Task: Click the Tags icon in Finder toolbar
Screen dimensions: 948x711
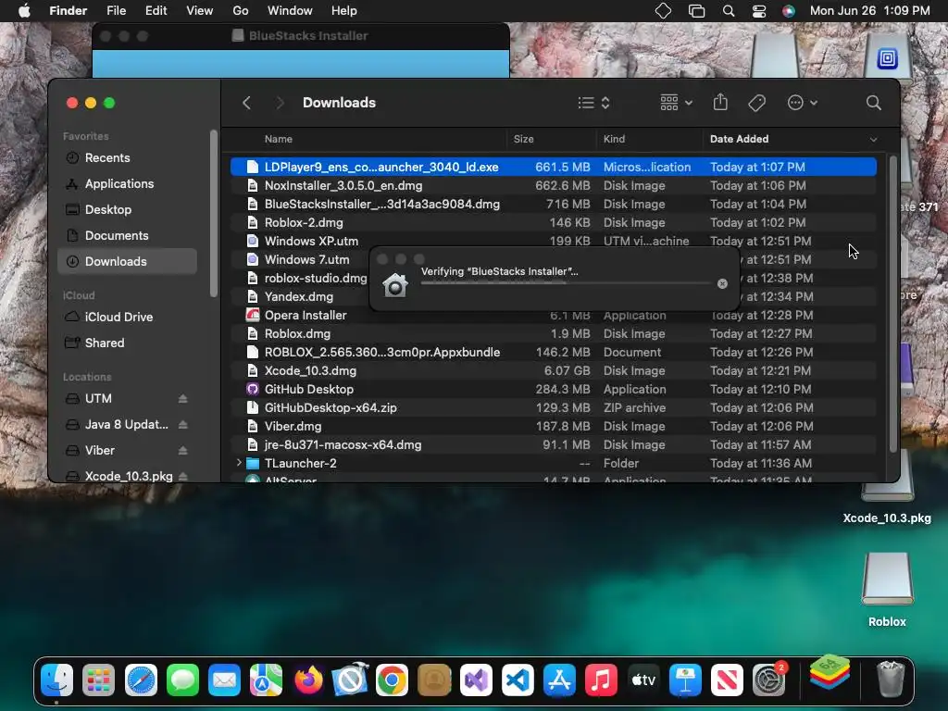Action: [x=756, y=103]
